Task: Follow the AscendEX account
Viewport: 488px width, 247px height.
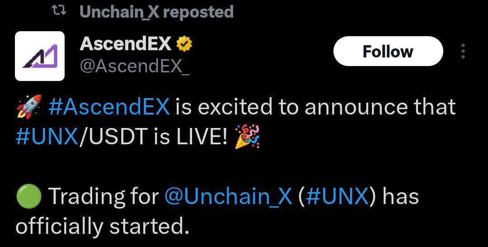Action: click(388, 51)
